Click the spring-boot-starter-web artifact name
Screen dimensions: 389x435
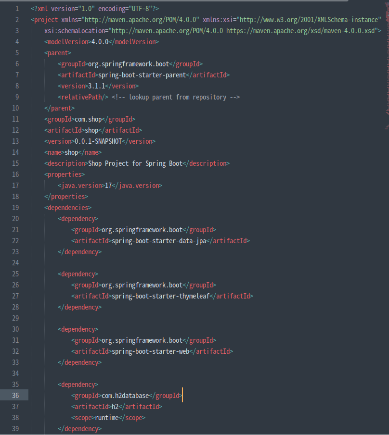pyautogui.click(x=150, y=351)
